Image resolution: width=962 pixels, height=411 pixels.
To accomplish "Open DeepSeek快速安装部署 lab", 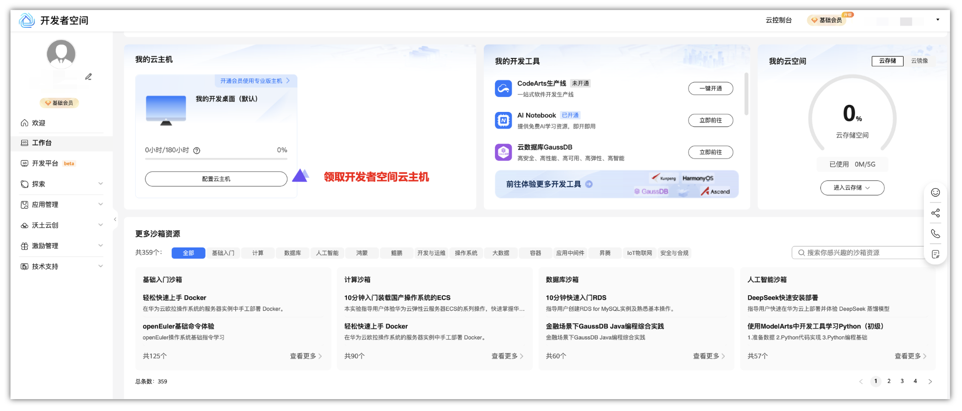I will pos(783,298).
